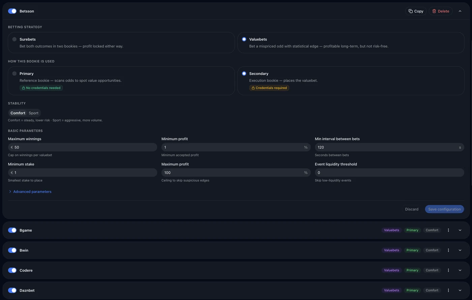Switch off the Codere bookie toggle

pyautogui.click(x=12, y=270)
